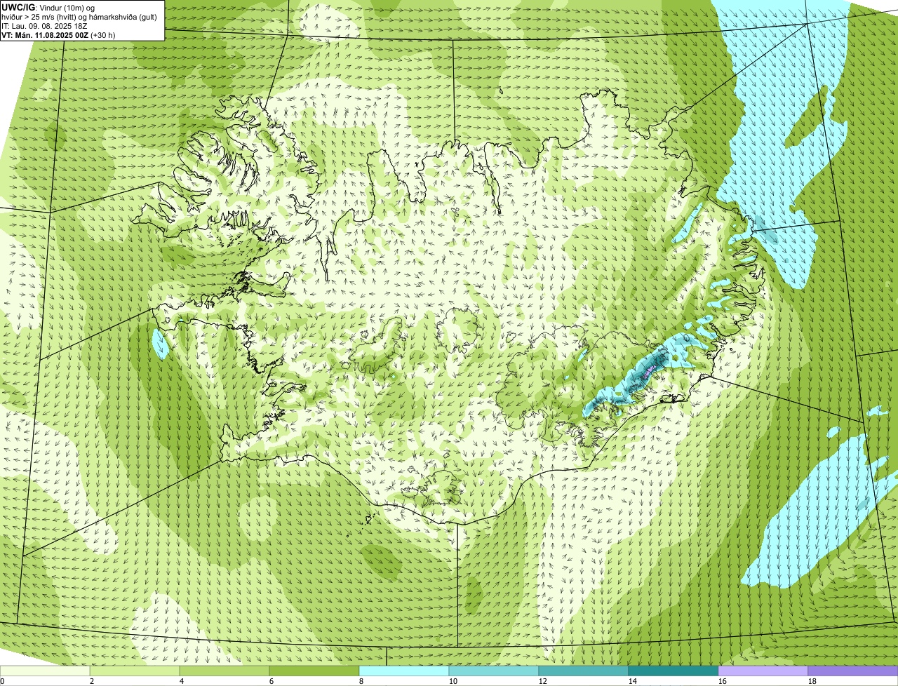Viewport: 898px width, 686px height.
Task: Click the 0–2 m/s pale yellow legend swatch
Action: click(x=45, y=671)
